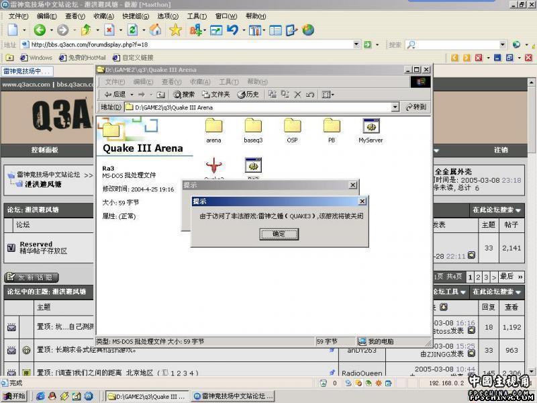
Task: Click the delete X icon in Explorer toolbar
Action: tap(297, 95)
